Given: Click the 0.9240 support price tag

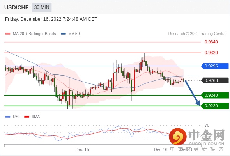Looking at the screenshot, I should tap(215, 95).
